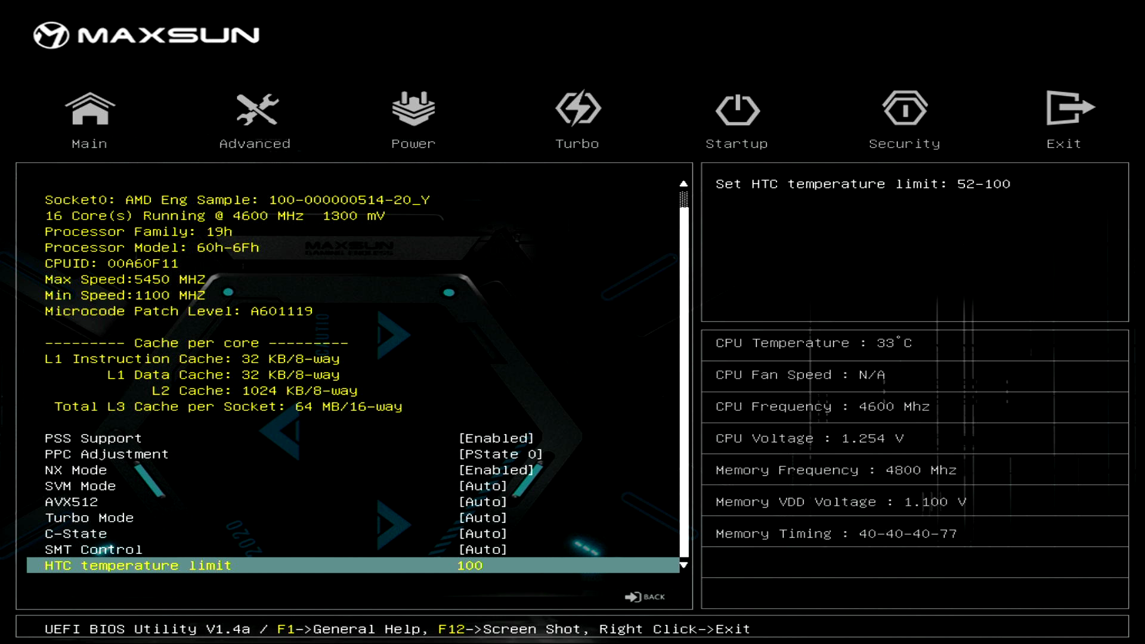This screenshot has height=644, width=1145.
Task: Edit HTC temperature limit value 100
Action: (470, 565)
